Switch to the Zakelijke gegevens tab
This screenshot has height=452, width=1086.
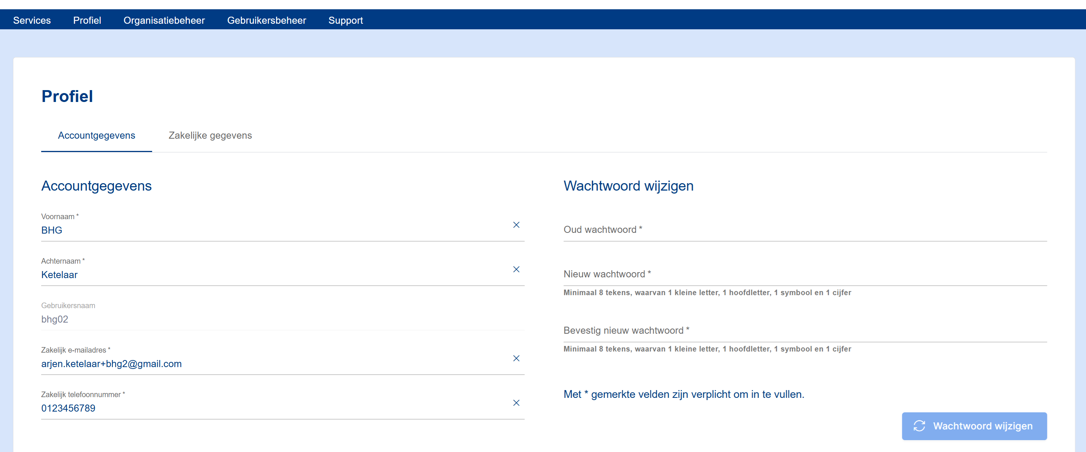coord(210,136)
